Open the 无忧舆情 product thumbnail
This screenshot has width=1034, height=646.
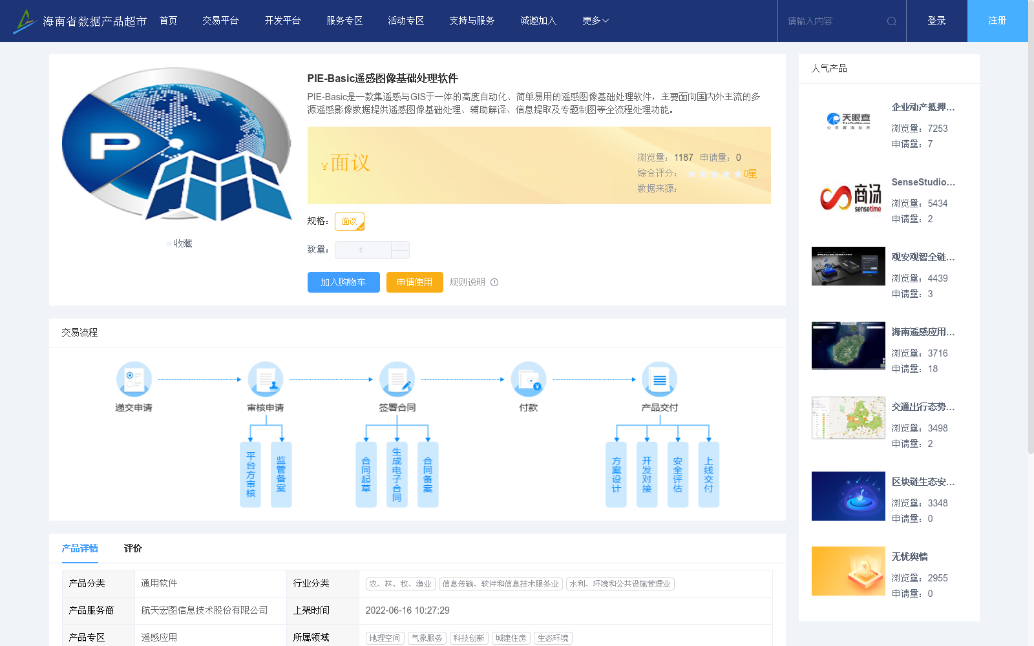coord(849,571)
